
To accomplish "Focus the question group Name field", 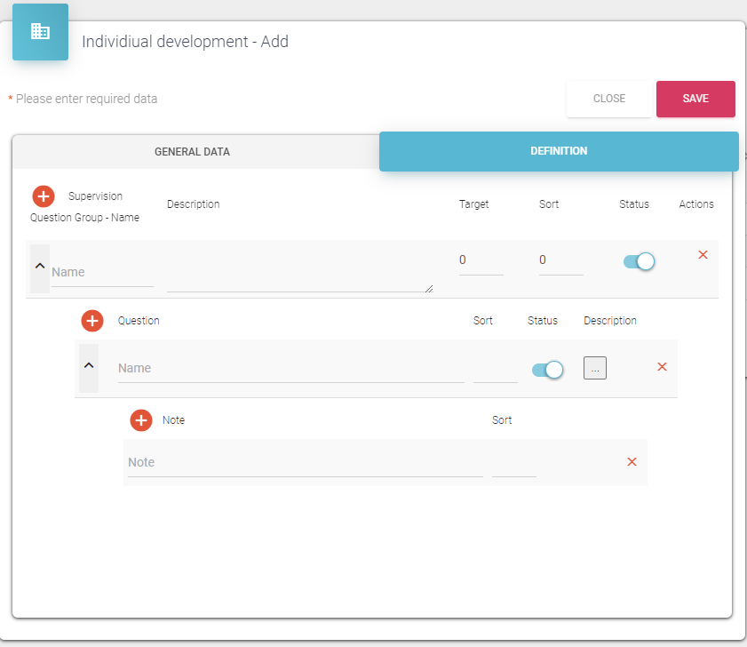I will [101, 273].
